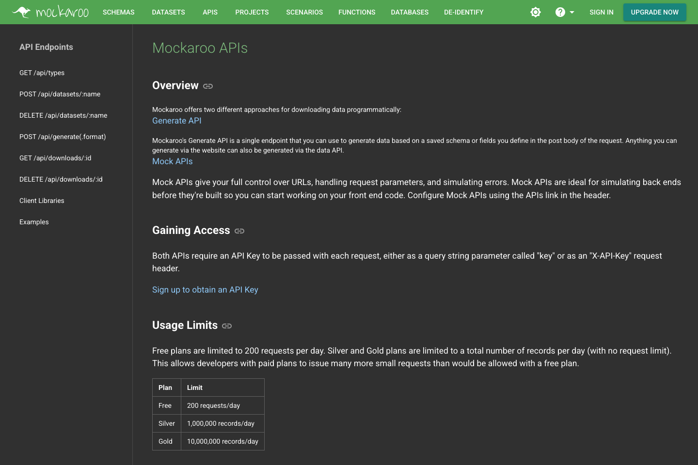Follow the Generate API link
The image size is (698, 465).
click(176, 120)
